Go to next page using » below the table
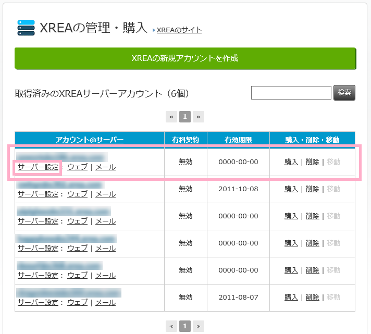This screenshot has width=371, height=334. (199, 326)
